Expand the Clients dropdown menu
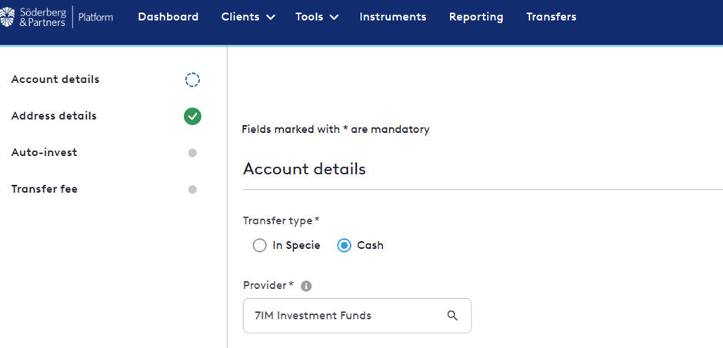The width and height of the screenshot is (723, 348). pyautogui.click(x=248, y=17)
